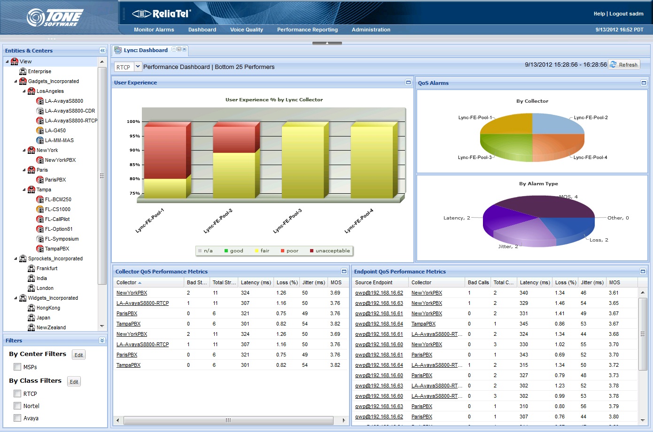Edit the By Class Filters

pyautogui.click(x=74, y=382)
